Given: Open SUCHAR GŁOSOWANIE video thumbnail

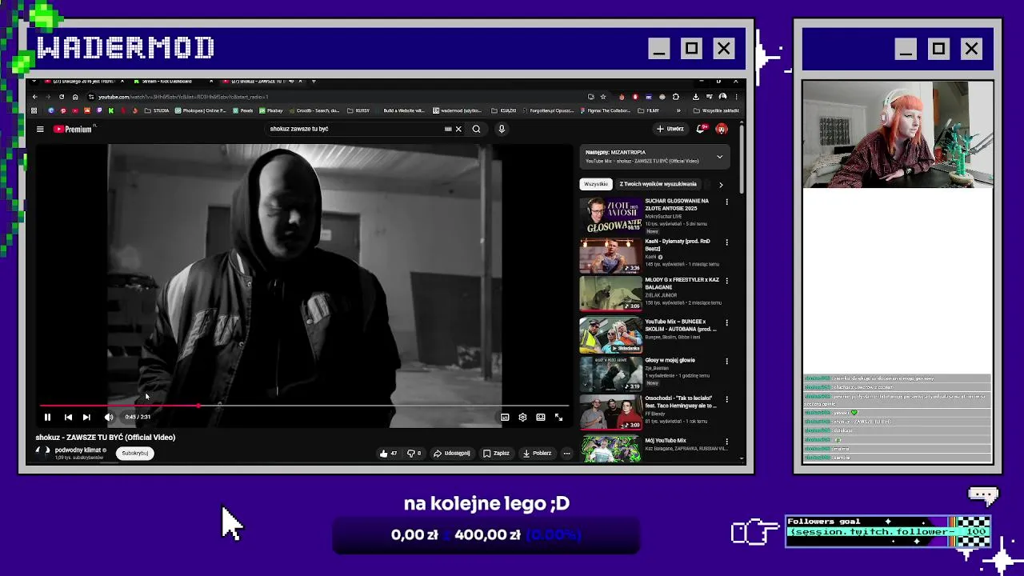Looking at the screenshot, I should click(610, 215).
